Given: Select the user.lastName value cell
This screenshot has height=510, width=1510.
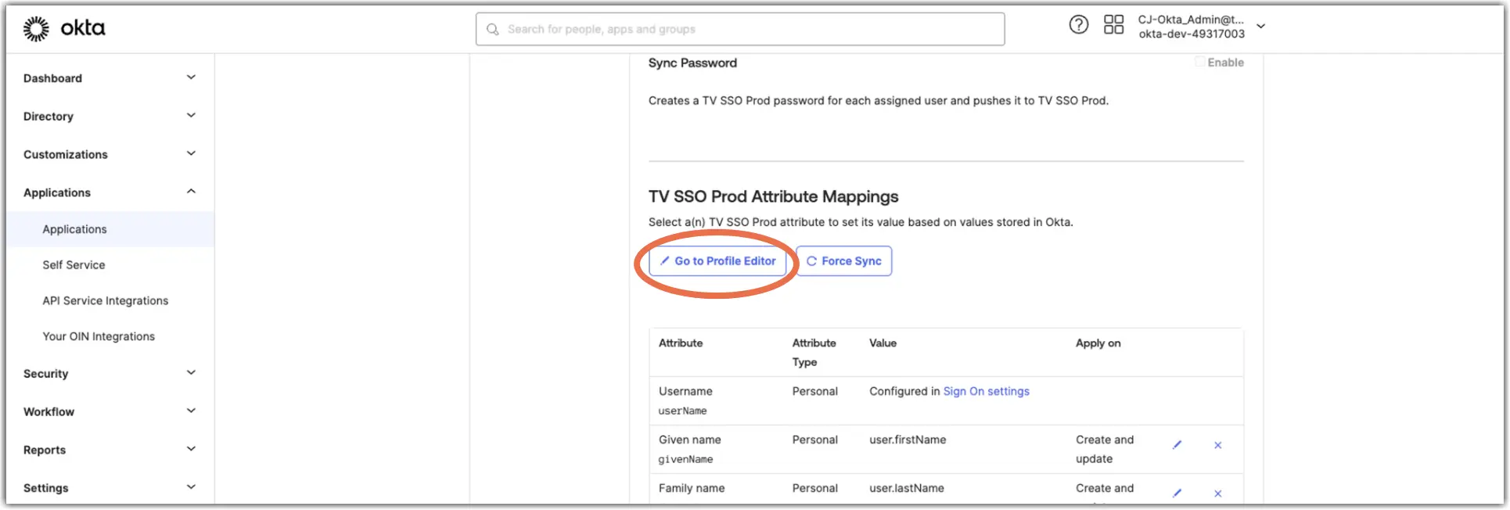Looking at the screenshot, I should pyautogui.click(x=907, y=488).
